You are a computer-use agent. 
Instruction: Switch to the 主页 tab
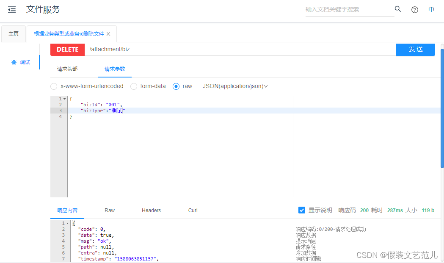click(x=14, y=34)
